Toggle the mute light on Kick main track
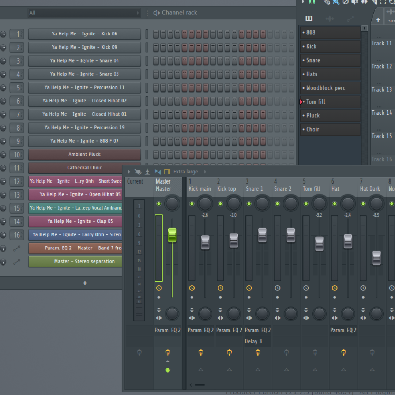395x395 pixels. pos(192,204)
